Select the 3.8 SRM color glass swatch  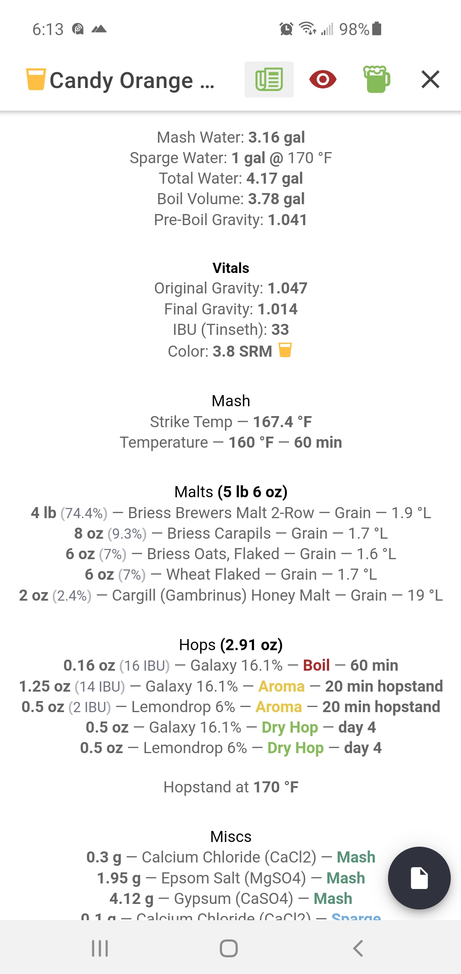click(x=285, y=350)
